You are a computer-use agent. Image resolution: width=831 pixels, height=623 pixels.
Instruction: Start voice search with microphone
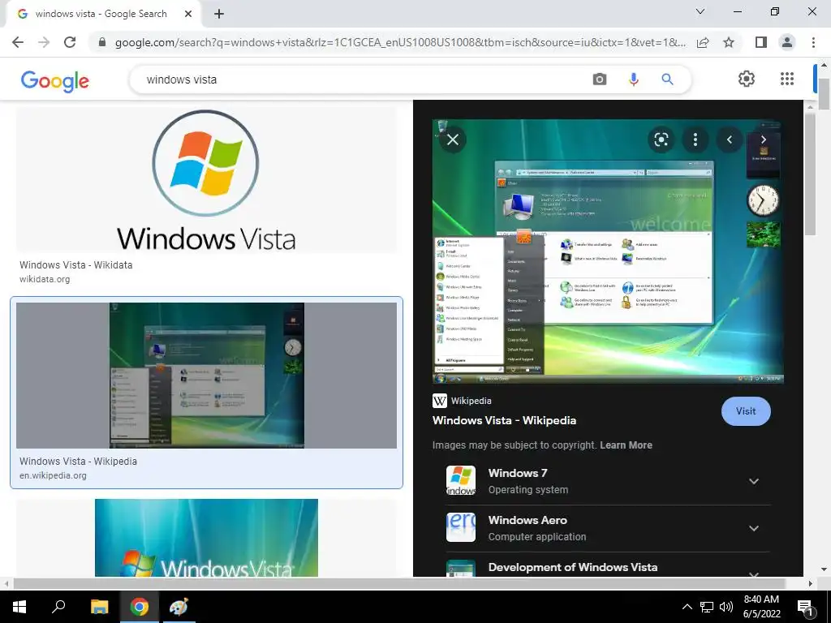[633, 79]
